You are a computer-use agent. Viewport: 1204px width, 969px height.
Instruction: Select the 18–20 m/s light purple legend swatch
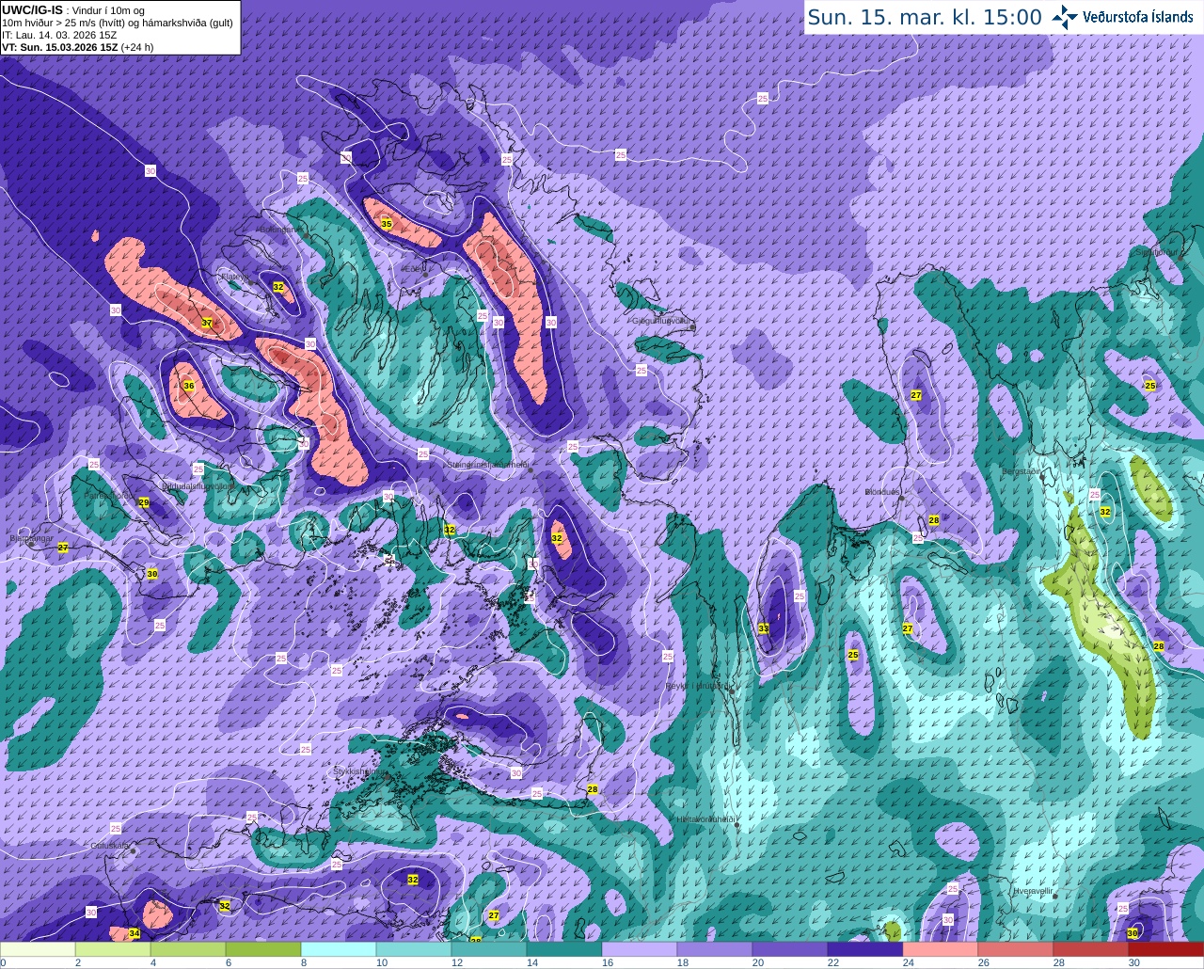click(x=715, y=949)
